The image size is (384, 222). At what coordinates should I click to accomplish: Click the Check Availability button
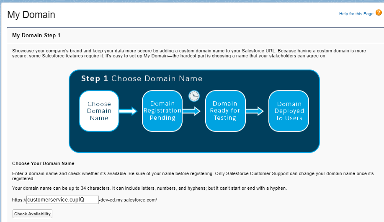click(32, 214)
